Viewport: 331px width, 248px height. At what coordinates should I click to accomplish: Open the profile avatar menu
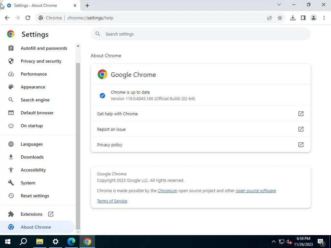(x=314, y=18)
